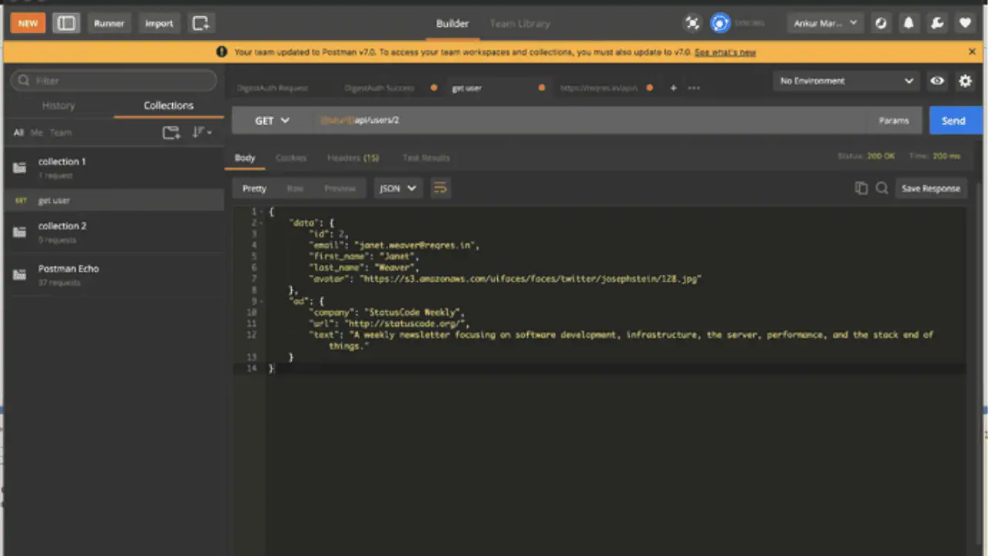Open the DigestAuth Request tab
The height and width of the screenshot is (556, 988).
(x=272, y=88)
